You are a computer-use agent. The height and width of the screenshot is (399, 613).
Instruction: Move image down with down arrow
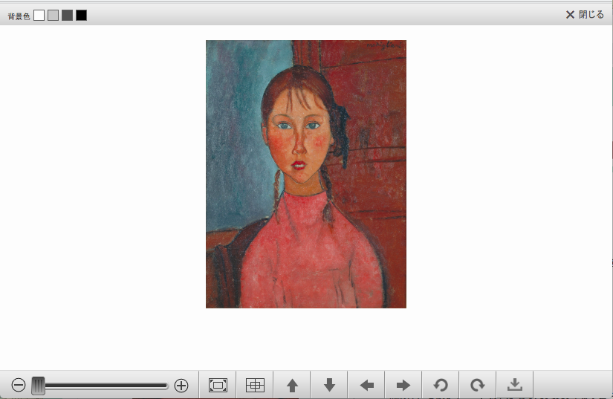pos(329,386)
